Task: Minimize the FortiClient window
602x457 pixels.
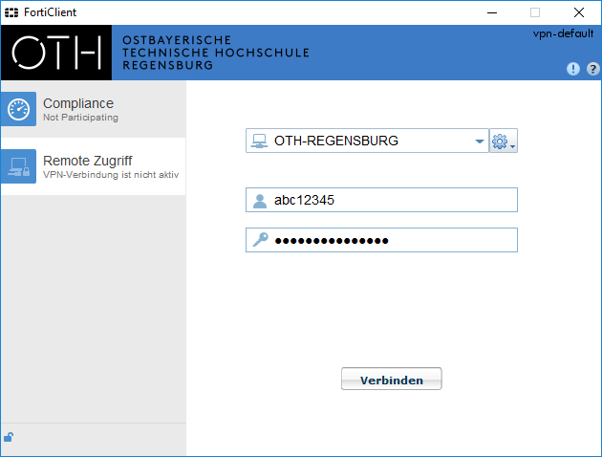Action: [490, 12]
